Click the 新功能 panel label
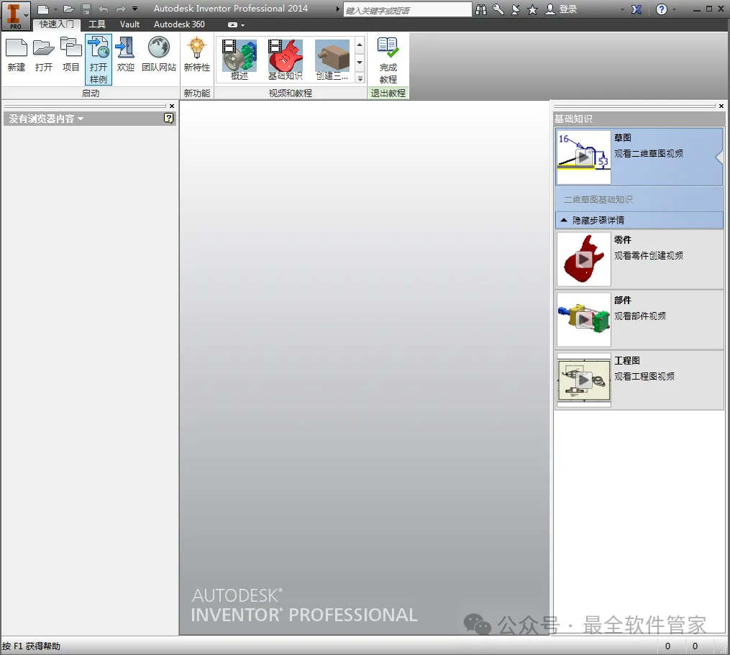 (x=197, y=93)
